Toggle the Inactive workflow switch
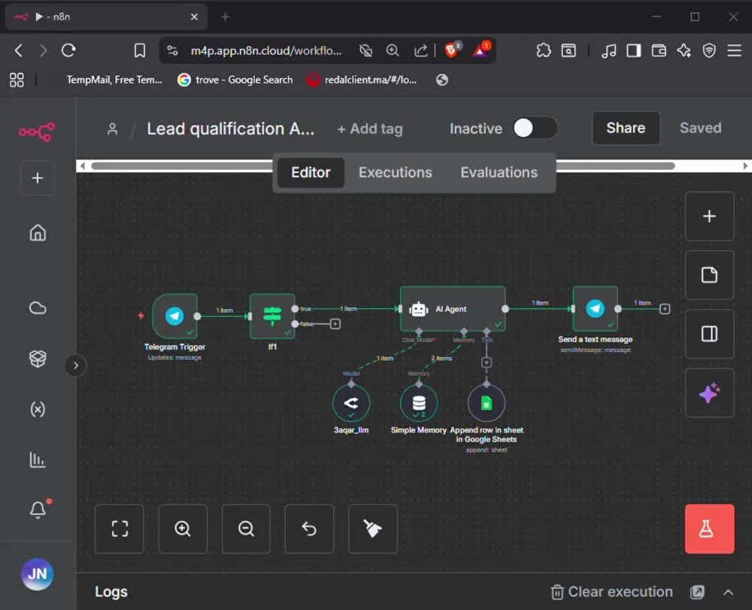Image resolution: width=752 pixels, height=610 pixels. point(535,128)
